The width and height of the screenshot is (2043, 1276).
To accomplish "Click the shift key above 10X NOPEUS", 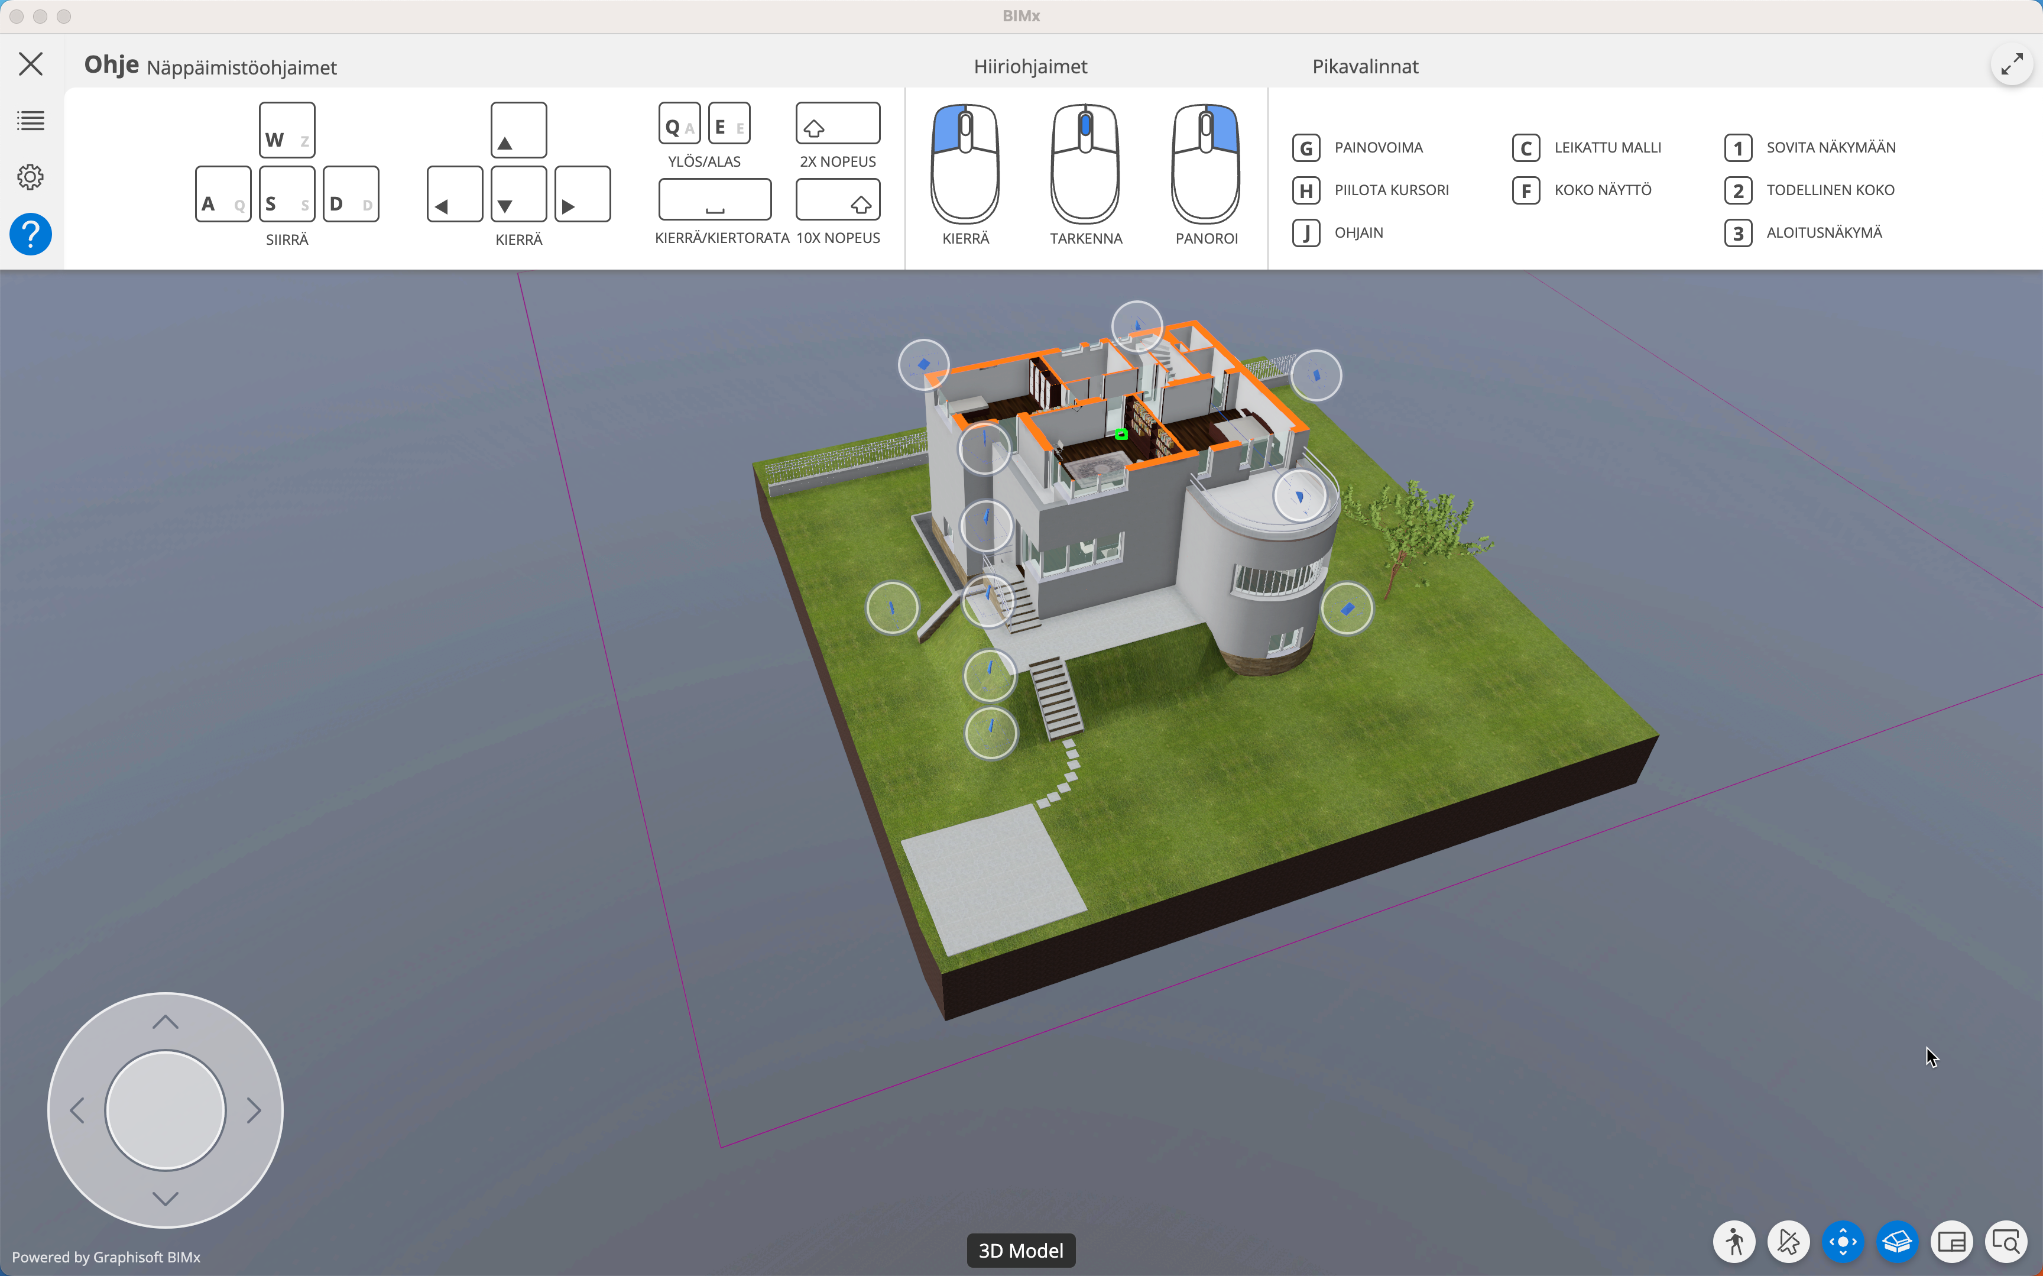I will pos(838,199).
